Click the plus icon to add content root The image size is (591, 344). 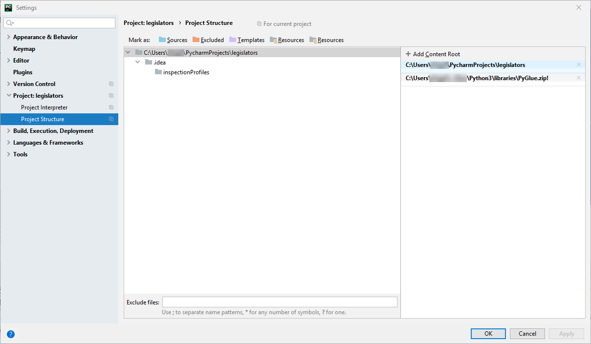[x=408, y=54]
